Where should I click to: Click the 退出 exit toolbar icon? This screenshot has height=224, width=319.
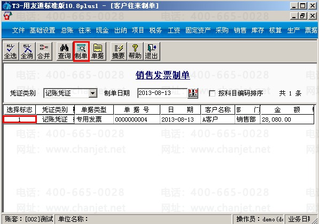pos(152,51)
